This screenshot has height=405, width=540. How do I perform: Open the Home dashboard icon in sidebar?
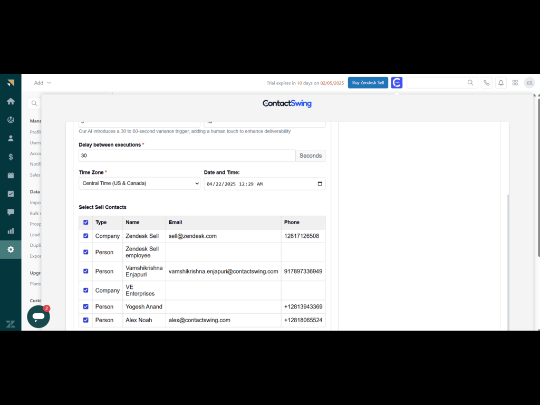11,101
